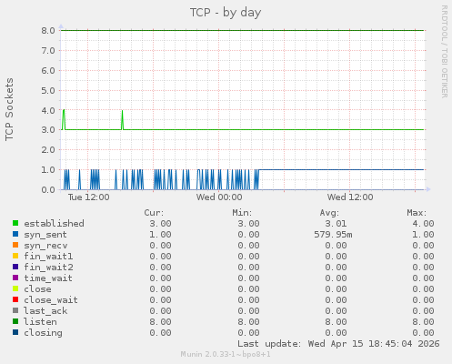452x364 pixels.
Task: Click the close lime legend swatch
Action: coord(15,288)
